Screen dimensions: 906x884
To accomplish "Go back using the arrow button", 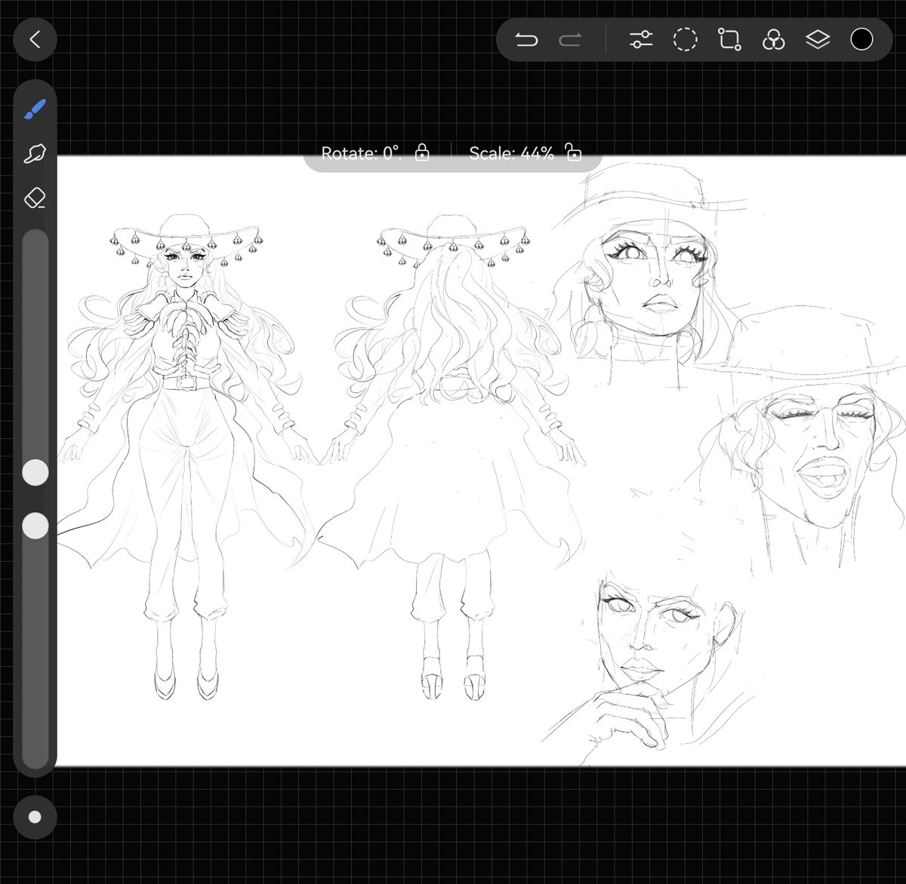I will (35, 39).
